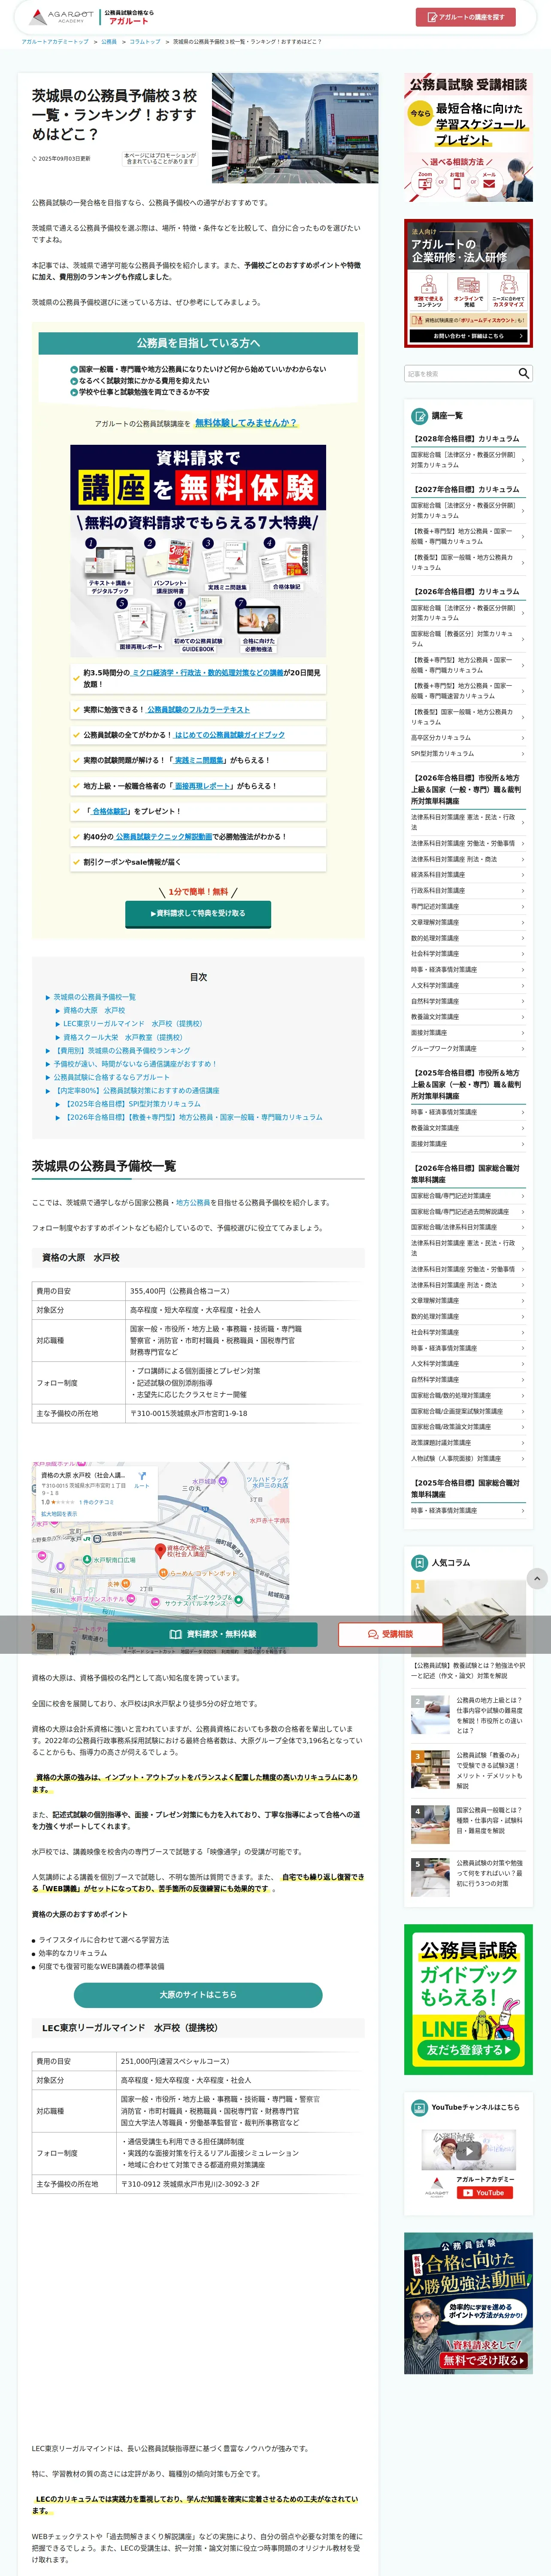
Task: Click the scroll-to-top round arrow button
Action: (x=537, y=1579)
